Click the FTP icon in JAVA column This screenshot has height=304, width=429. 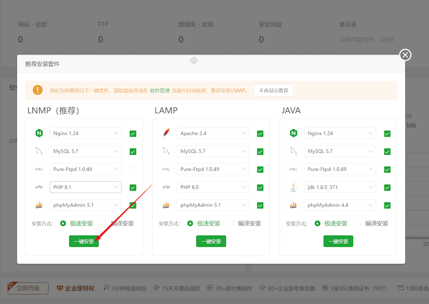click(x=294, y=169)
